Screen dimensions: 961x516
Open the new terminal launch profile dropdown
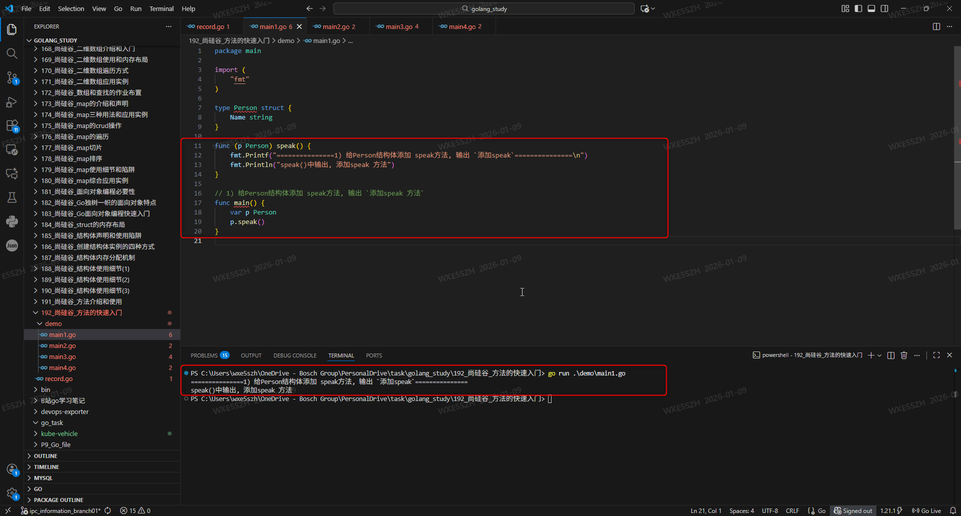pyautogui.click(x=879, y=355)
